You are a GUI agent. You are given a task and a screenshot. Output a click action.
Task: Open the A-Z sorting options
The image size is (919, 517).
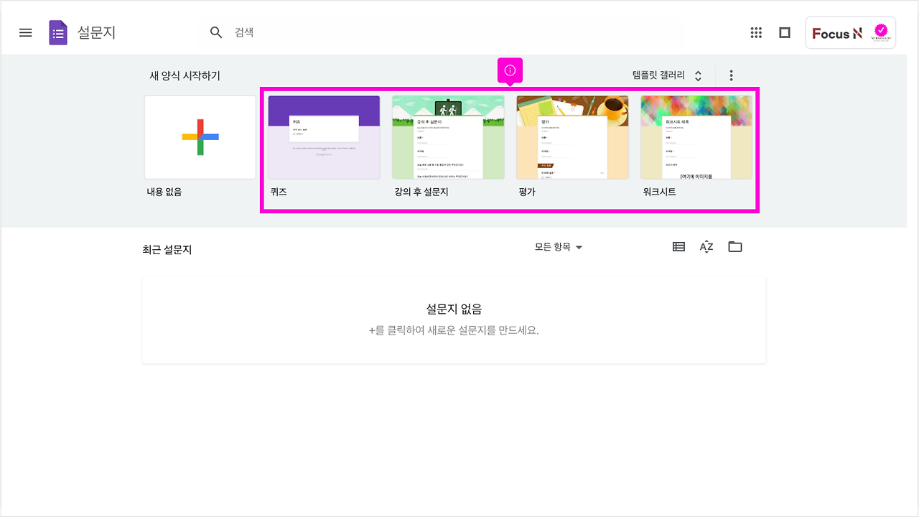pyautogui.click(x=706, y=246)
